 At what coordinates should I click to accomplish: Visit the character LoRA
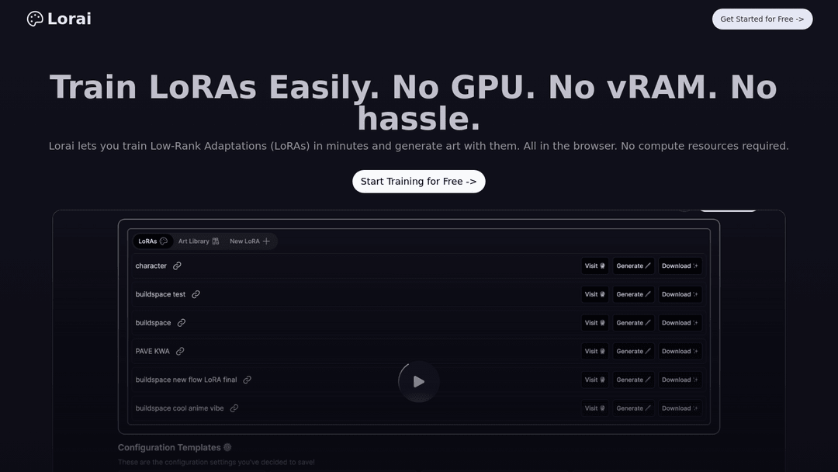595,265
